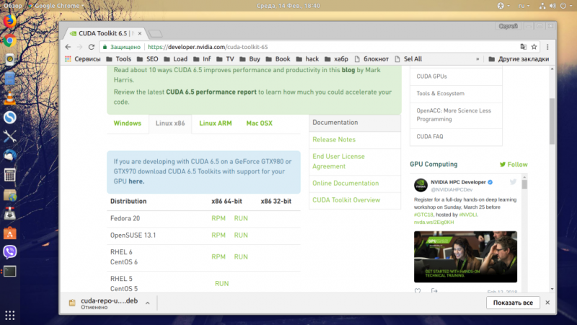
Task: Click the Показать все downloads button
Action: coord(513,303)
